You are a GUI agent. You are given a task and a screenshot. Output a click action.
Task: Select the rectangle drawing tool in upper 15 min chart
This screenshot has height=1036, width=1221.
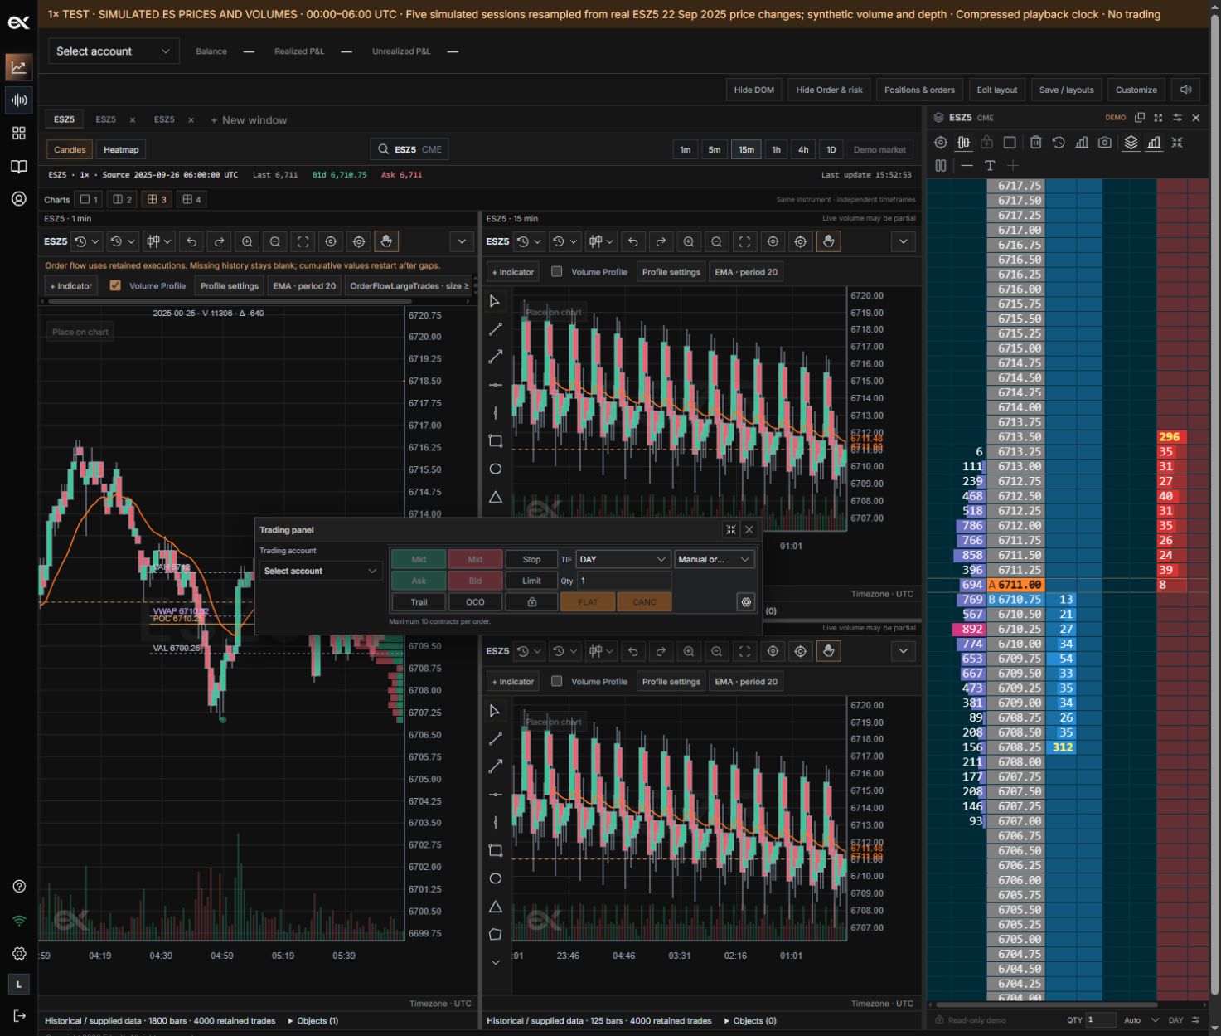tap(496, 440)
